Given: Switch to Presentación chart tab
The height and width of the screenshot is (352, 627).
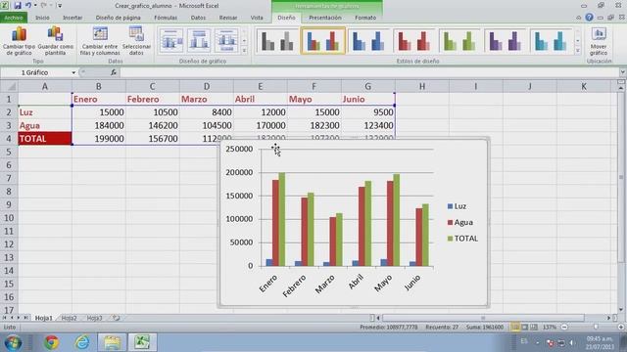Looking at the screenshot, I should coord(325,18).
